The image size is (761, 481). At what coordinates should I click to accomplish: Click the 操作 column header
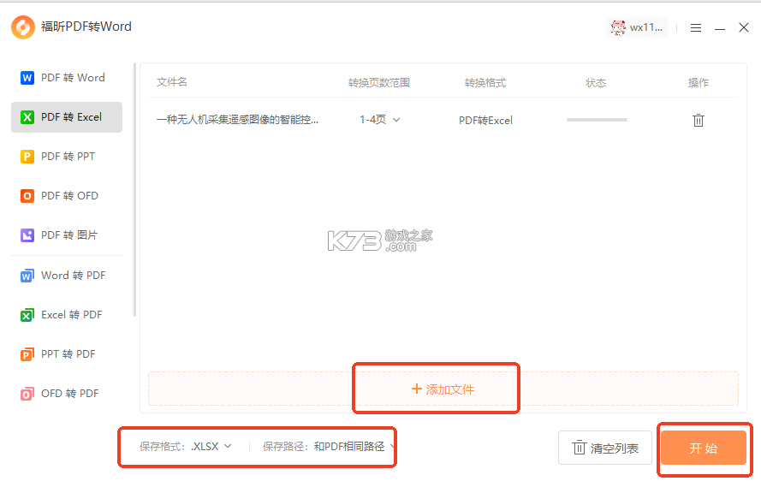pyautogui.click(x=699, y=83)
